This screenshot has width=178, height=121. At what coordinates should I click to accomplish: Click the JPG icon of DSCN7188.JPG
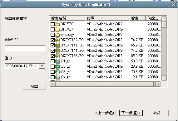(x=57, y=56)
